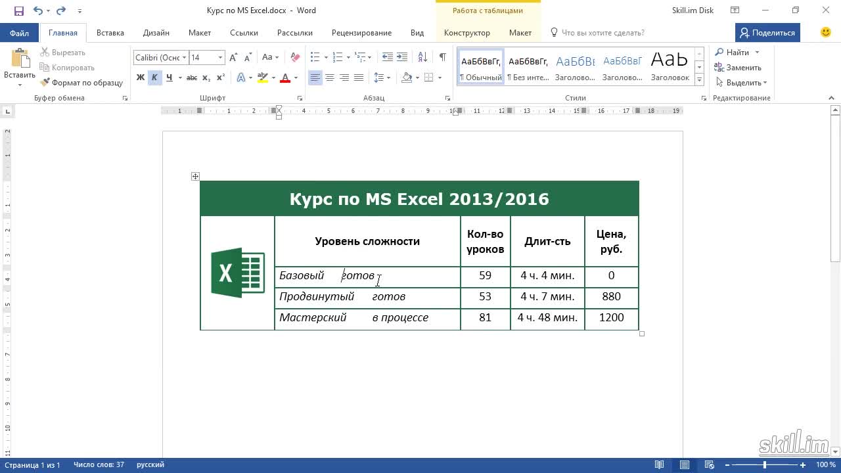
Task: Open text effects (glowing A) icon
Action: click(x=240, y=78)
